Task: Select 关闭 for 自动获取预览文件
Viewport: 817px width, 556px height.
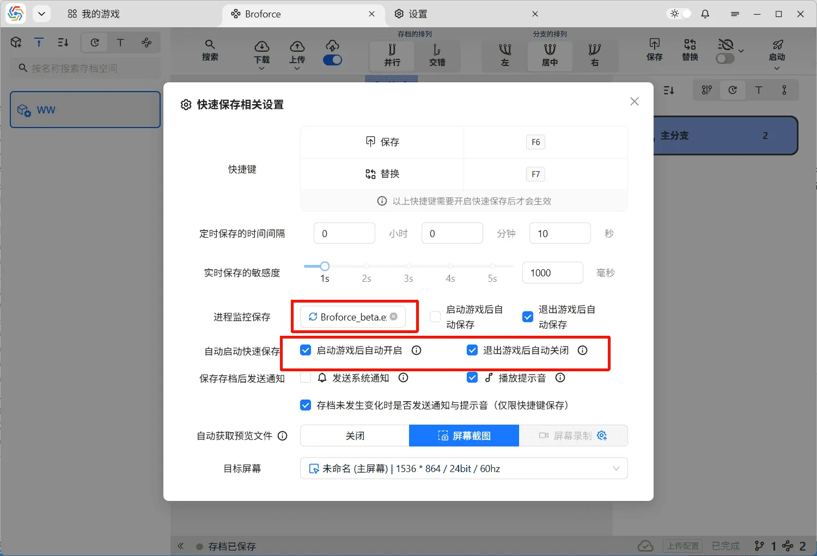Action: click(x=354, y=436)
